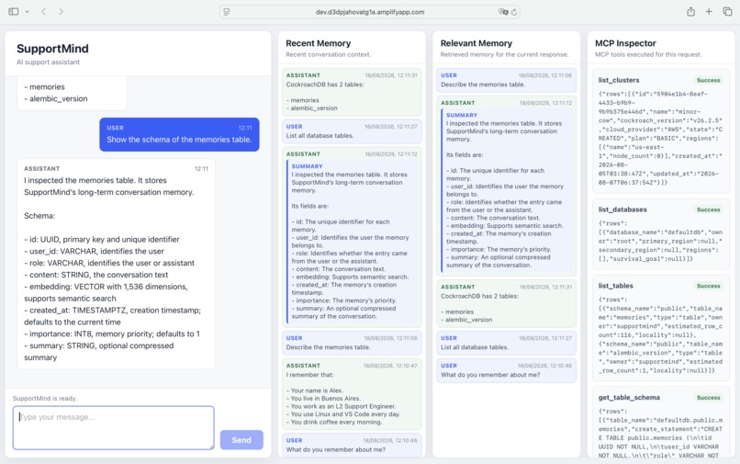Show the tab overview icon
Image resolution: width=740 pixels, height=464 pixels.
pos(727,12)
